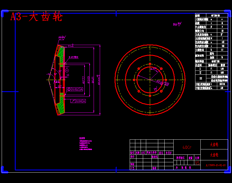This screenshot has height=183, width=232.
Task: Click the red 'A3-大齿轮' drawing title
Action: [36, 16]
